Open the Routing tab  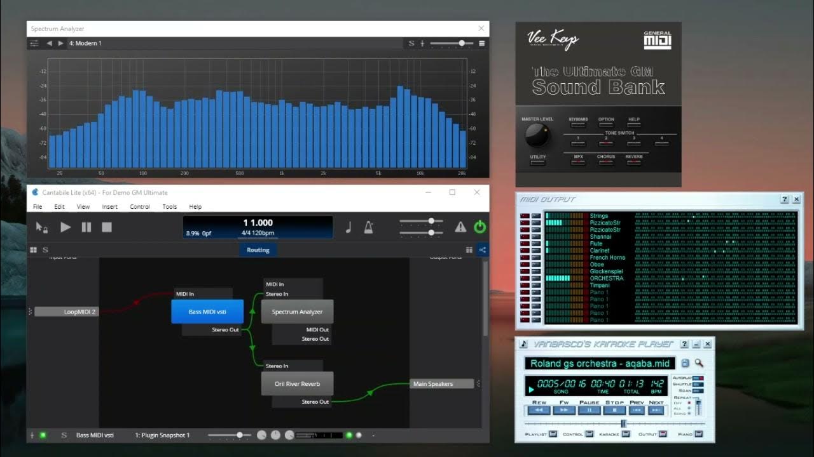click(x=258, y=250)
